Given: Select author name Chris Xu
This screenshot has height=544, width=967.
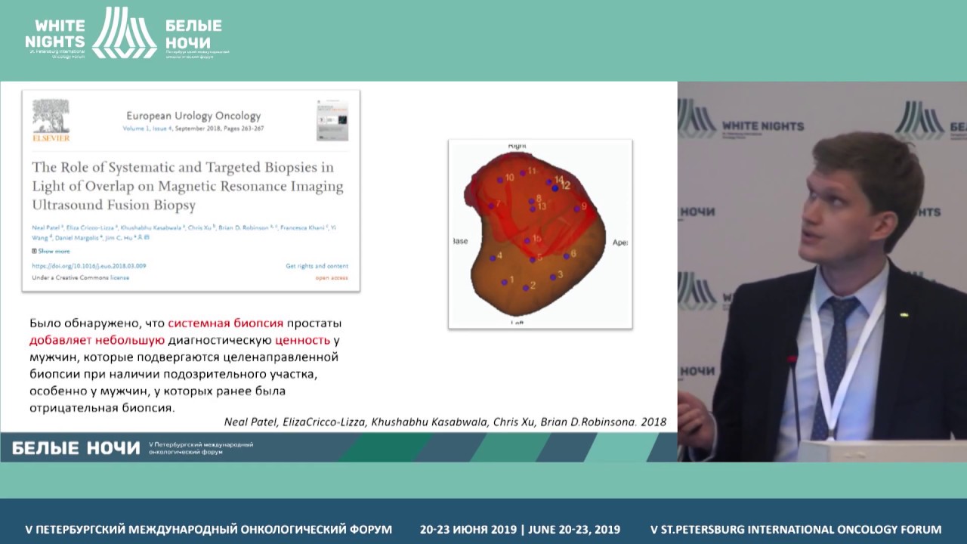Looking at the screenshot, I should [199, 227].
